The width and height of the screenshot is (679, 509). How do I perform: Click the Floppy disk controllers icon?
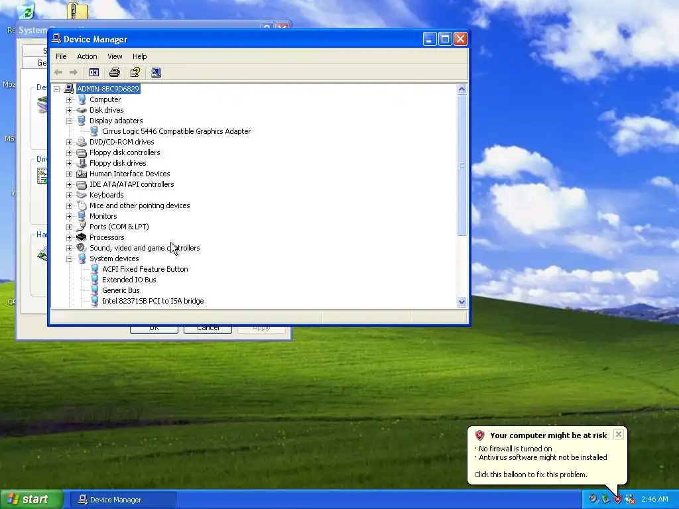click(82, 152)
